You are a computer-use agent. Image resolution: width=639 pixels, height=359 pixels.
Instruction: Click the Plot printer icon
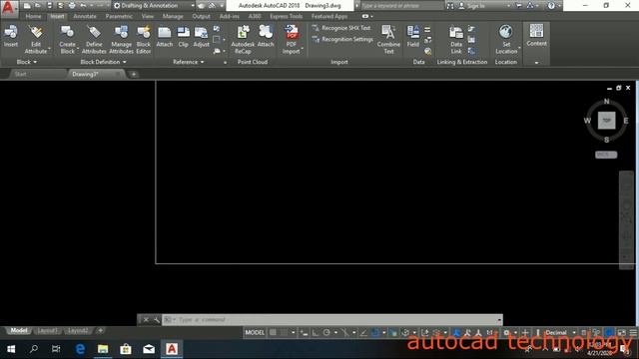(x=72, y=6)
